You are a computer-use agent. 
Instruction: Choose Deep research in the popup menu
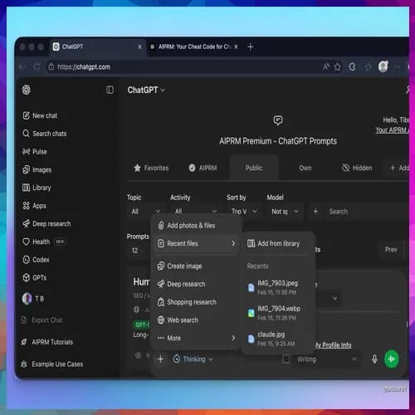pos(196,284)
